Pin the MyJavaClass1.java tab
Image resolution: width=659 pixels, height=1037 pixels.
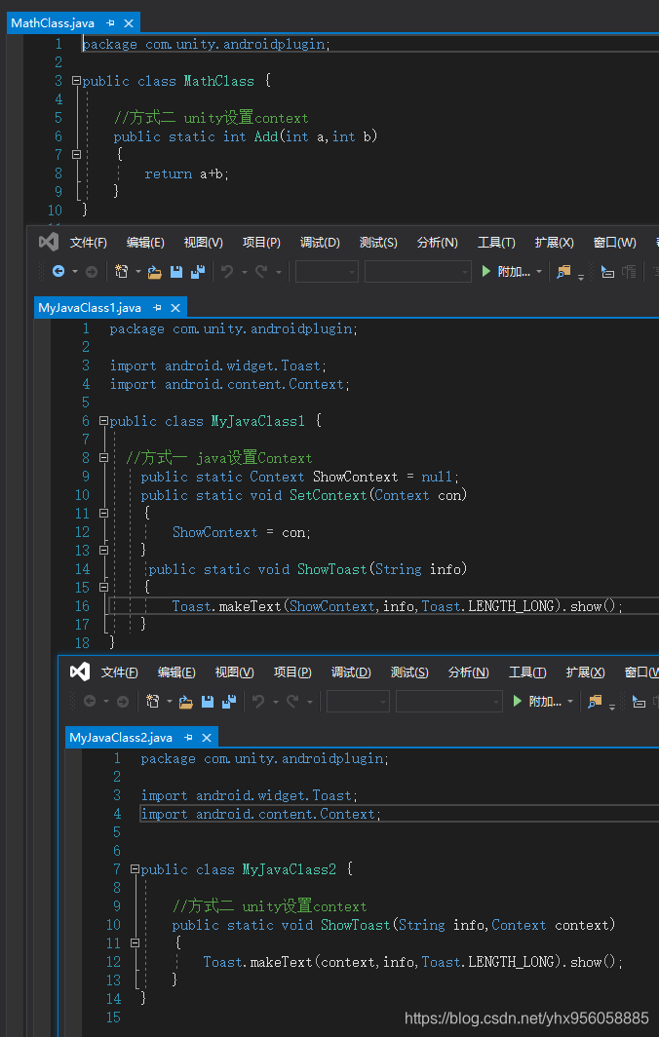click(x=157, y=308)
